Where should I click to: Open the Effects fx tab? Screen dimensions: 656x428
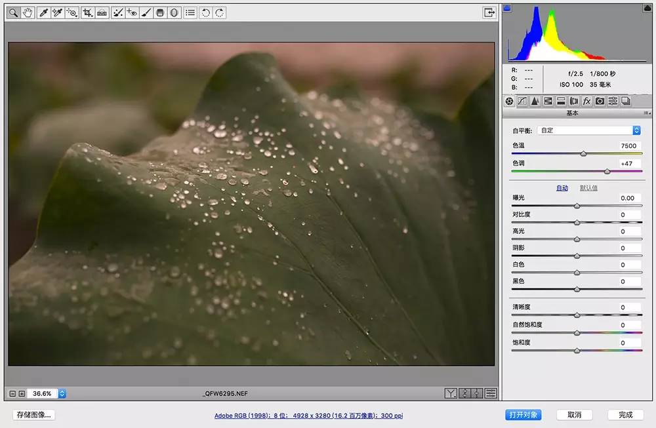click(587, 101)
